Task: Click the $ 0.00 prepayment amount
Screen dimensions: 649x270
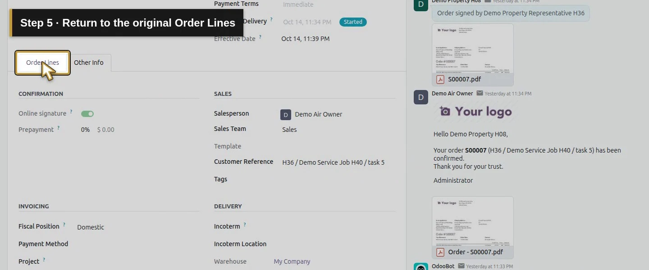Action: (106, 130)
